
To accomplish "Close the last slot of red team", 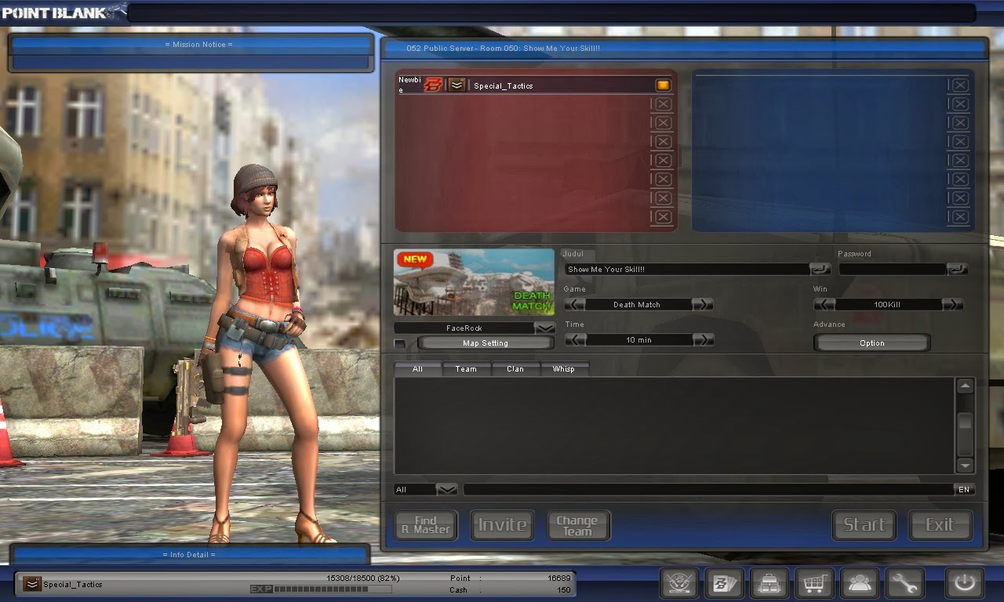I will tap(663, 217).
